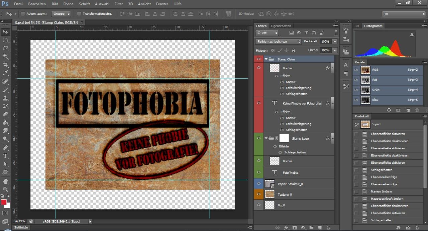Open the Datei menu

18,4
